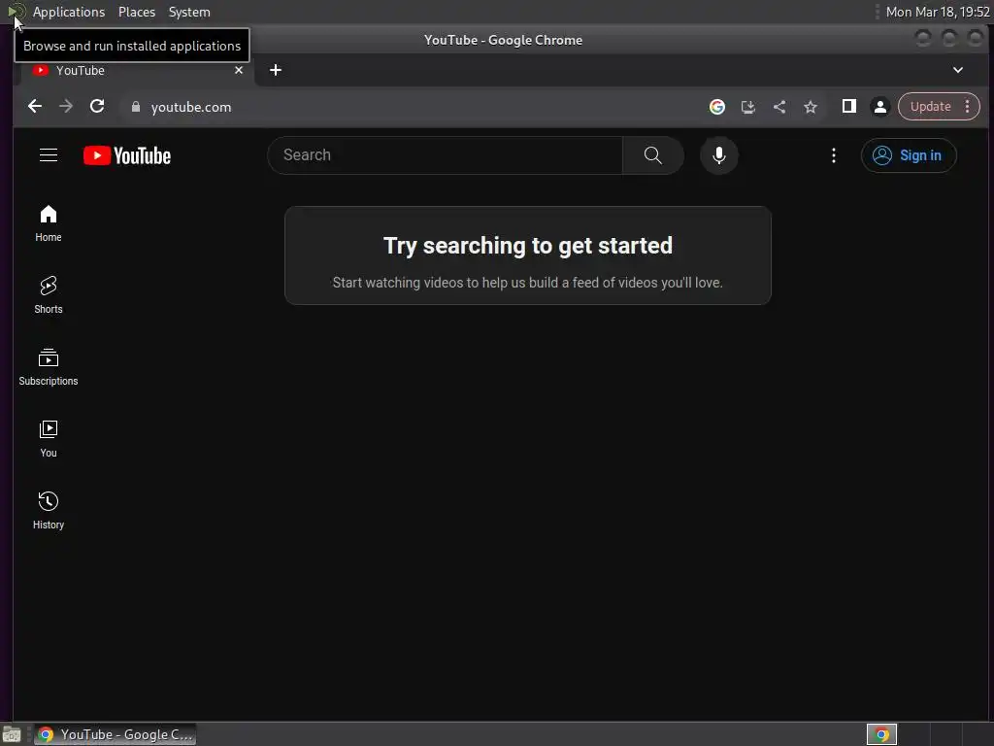This screenshot has height=746, width=994.
Task: Go to Home in the sidebar
Action: tap(49, 223)
